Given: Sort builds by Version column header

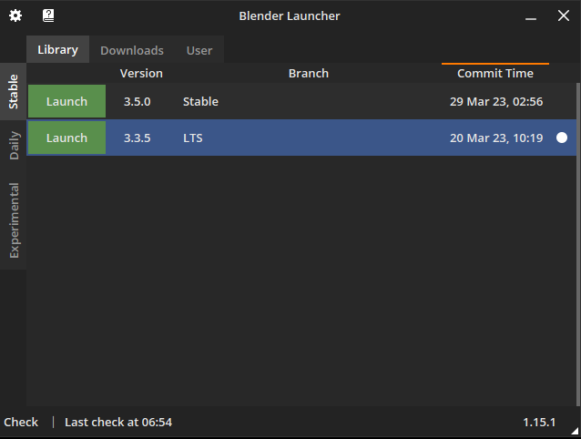Looking at the screenshot, I should (x=141, y=73).
